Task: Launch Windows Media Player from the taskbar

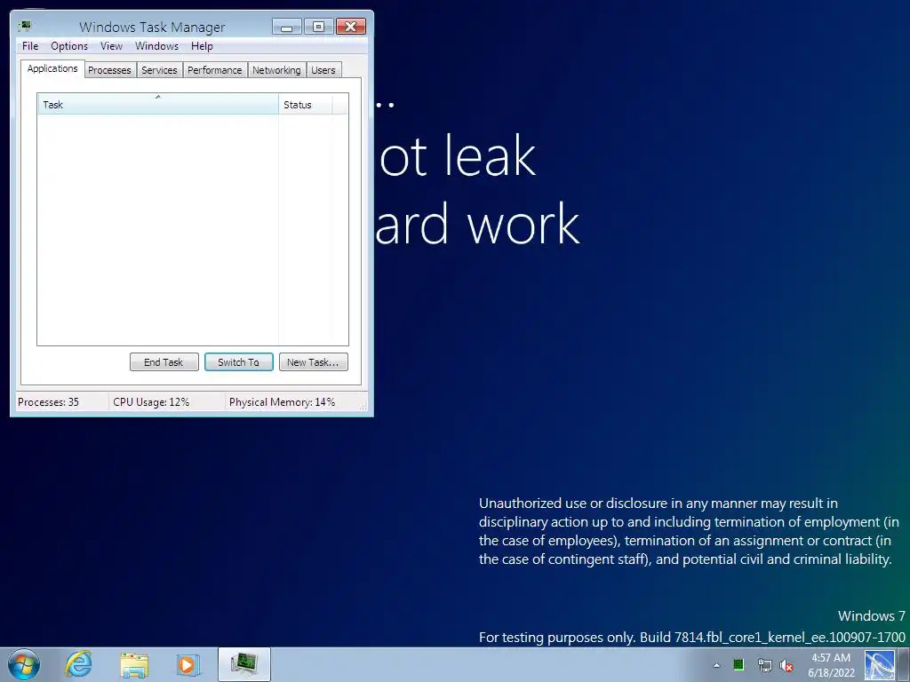Action: coord(188,664)
